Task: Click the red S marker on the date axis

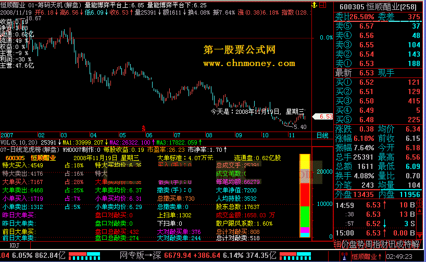Action: pyautogui.click(x=143, y=128)
